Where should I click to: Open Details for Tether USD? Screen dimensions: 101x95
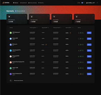[x=89, y=68]
